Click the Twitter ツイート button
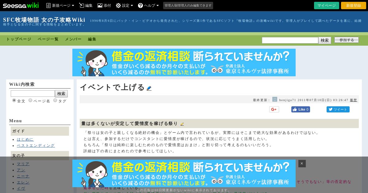This screenshot has width=368, height=193. (x=338, y=109)
